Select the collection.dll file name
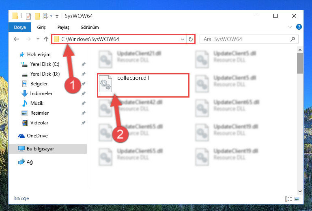The height and width of the screenshot is (211, 312). [x=133, y=78]
